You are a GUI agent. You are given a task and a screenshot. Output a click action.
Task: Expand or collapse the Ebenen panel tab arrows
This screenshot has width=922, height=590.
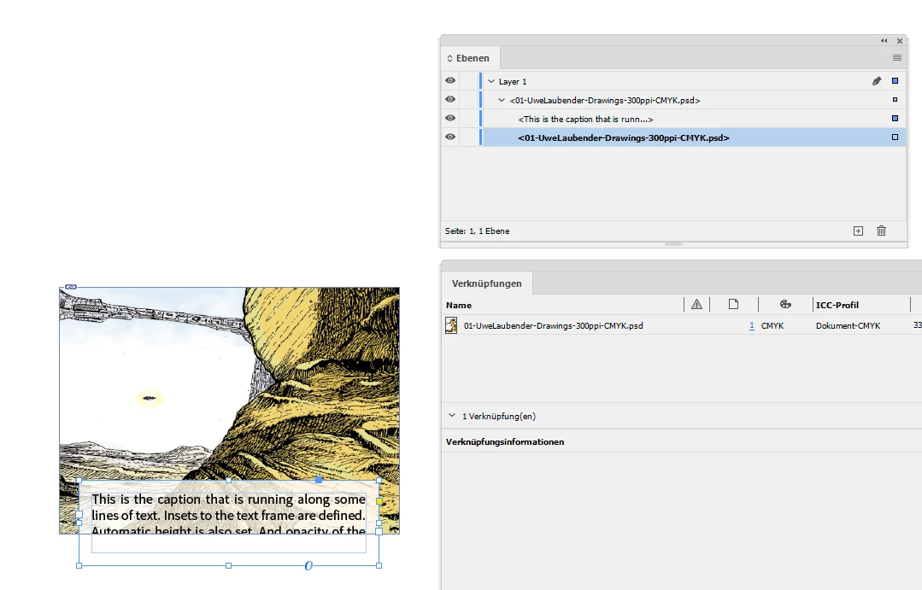coord(449,58)
